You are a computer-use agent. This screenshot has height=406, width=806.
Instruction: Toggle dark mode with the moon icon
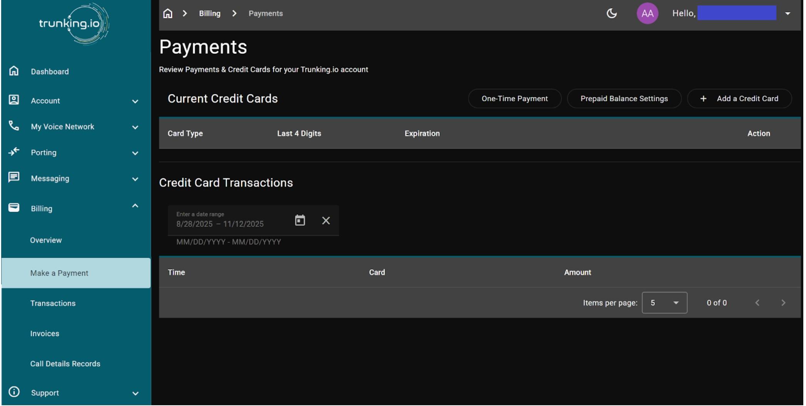coord(611,13)
